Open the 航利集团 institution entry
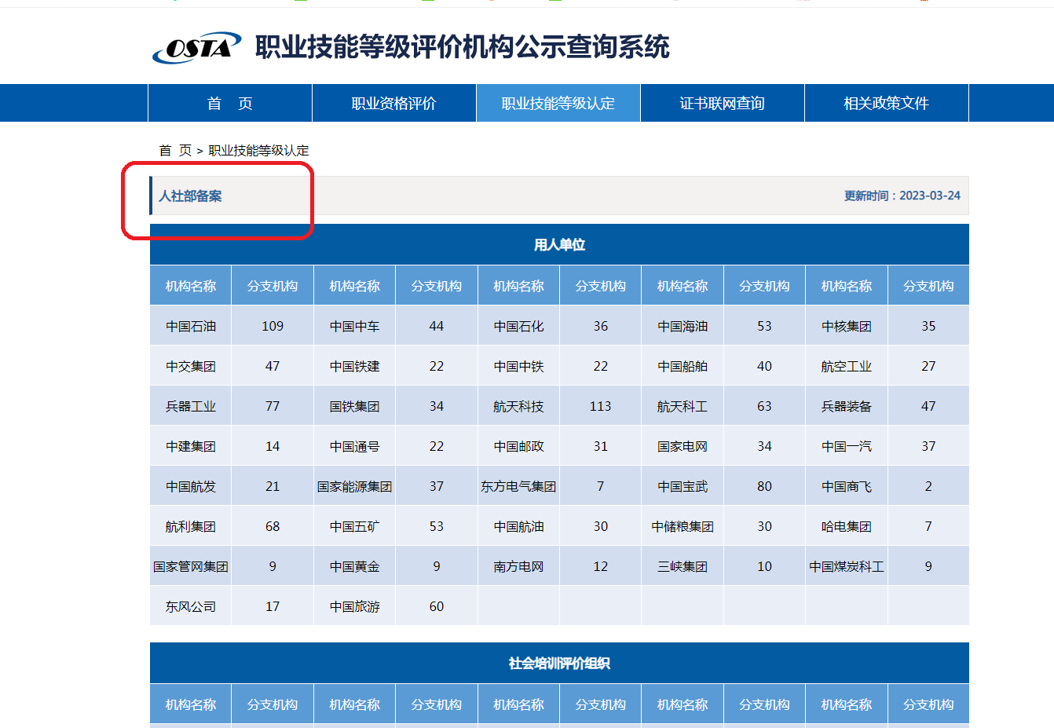 coord(191,526)
